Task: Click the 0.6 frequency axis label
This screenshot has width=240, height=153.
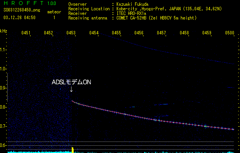Action: pos(4,145)
